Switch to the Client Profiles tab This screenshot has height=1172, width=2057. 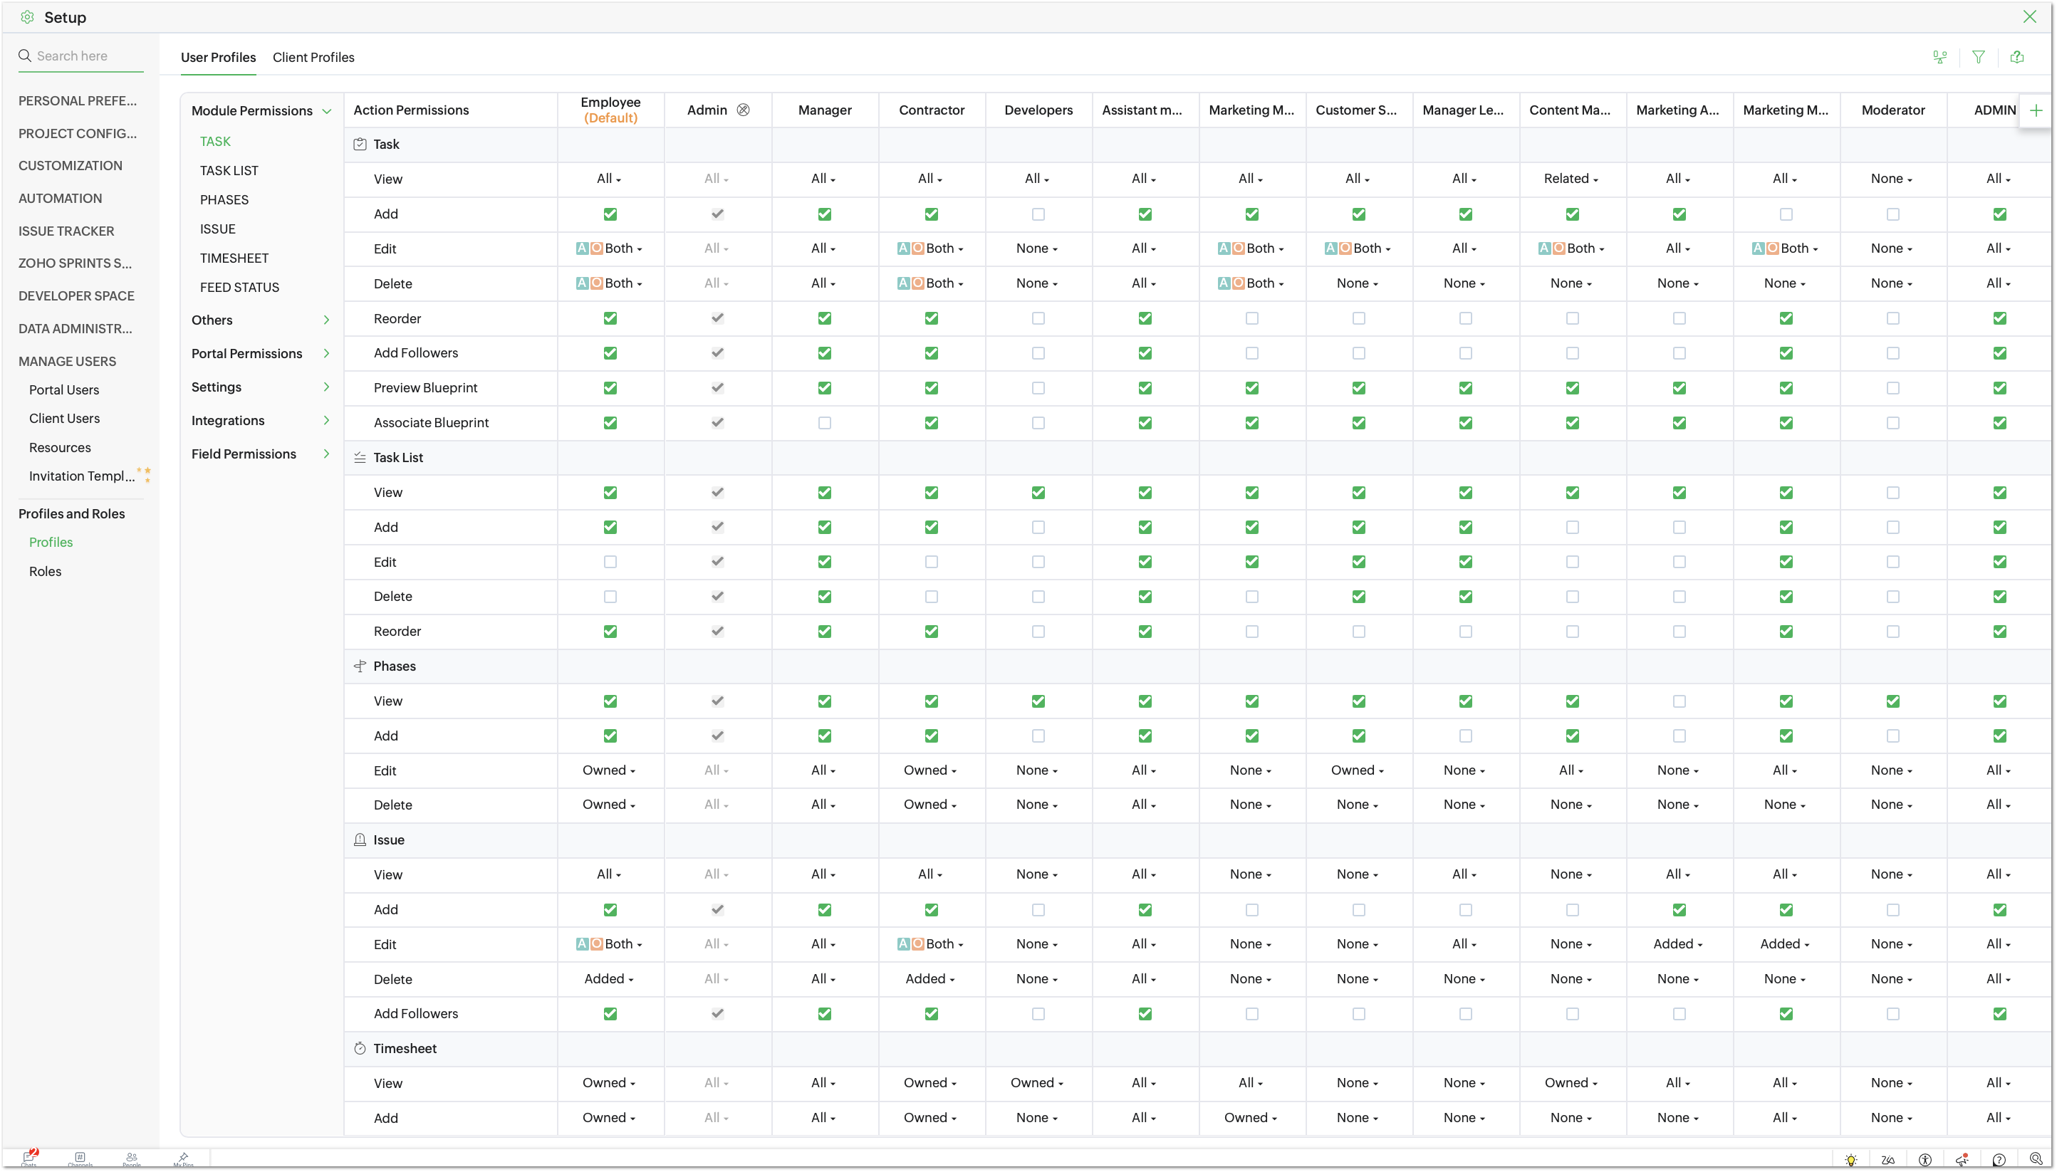click(313, 57)
